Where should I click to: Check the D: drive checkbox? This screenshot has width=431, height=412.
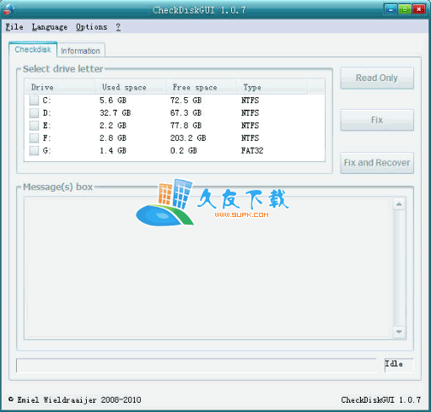click(34, 113)
